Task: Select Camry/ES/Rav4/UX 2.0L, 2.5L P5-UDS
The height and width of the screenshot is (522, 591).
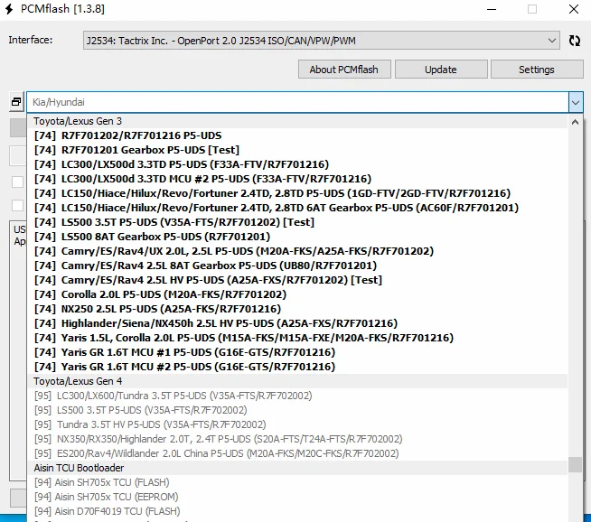Action: [297, 251]
